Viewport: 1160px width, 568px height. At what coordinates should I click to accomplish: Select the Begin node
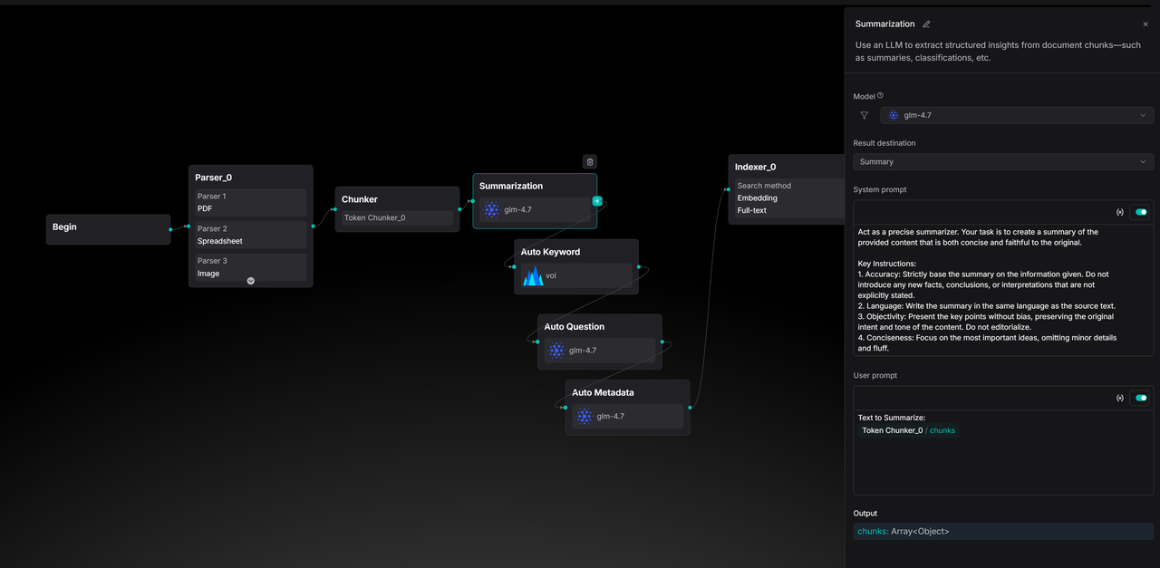[x=108, y=227]
